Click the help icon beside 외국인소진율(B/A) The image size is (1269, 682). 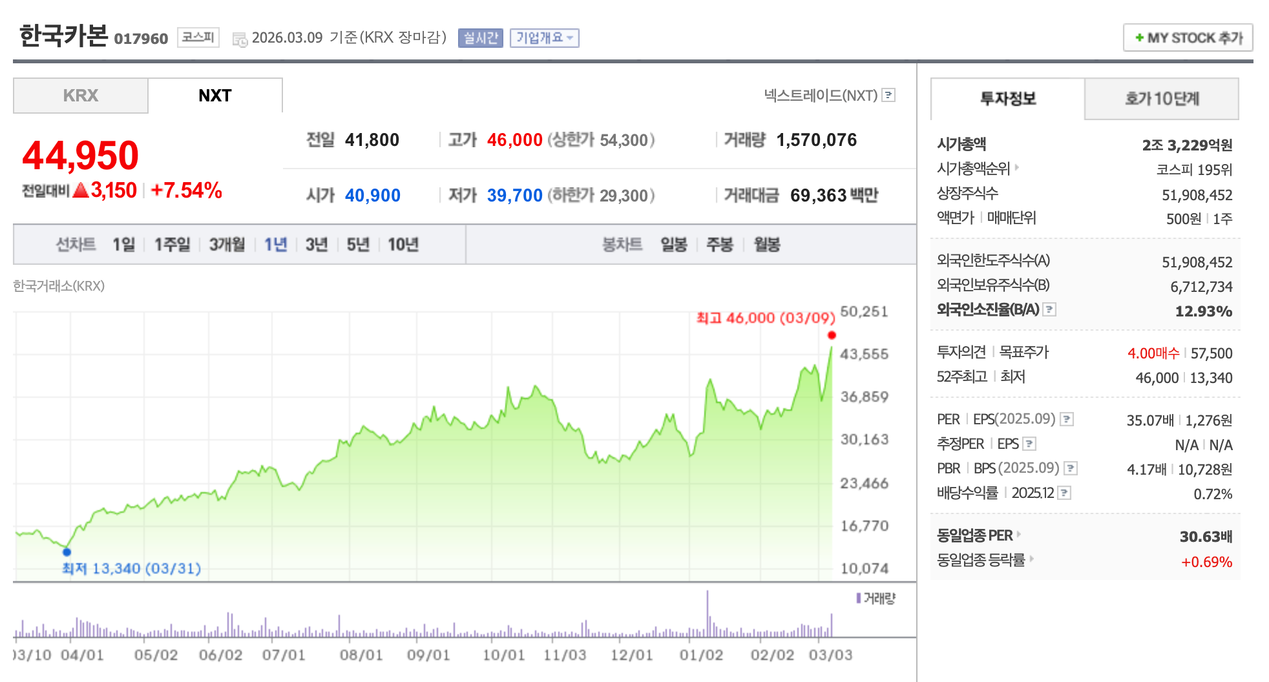1050,309
